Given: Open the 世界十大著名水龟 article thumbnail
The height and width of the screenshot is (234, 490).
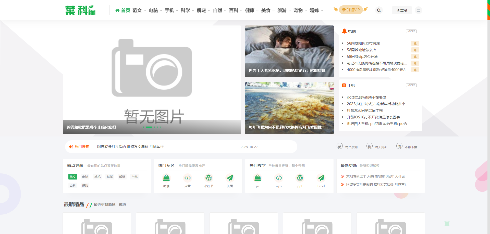Looking at the screenshot, I should tap(289, 51).
